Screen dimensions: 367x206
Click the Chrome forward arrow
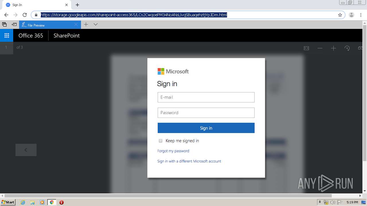tap(15, 15)
